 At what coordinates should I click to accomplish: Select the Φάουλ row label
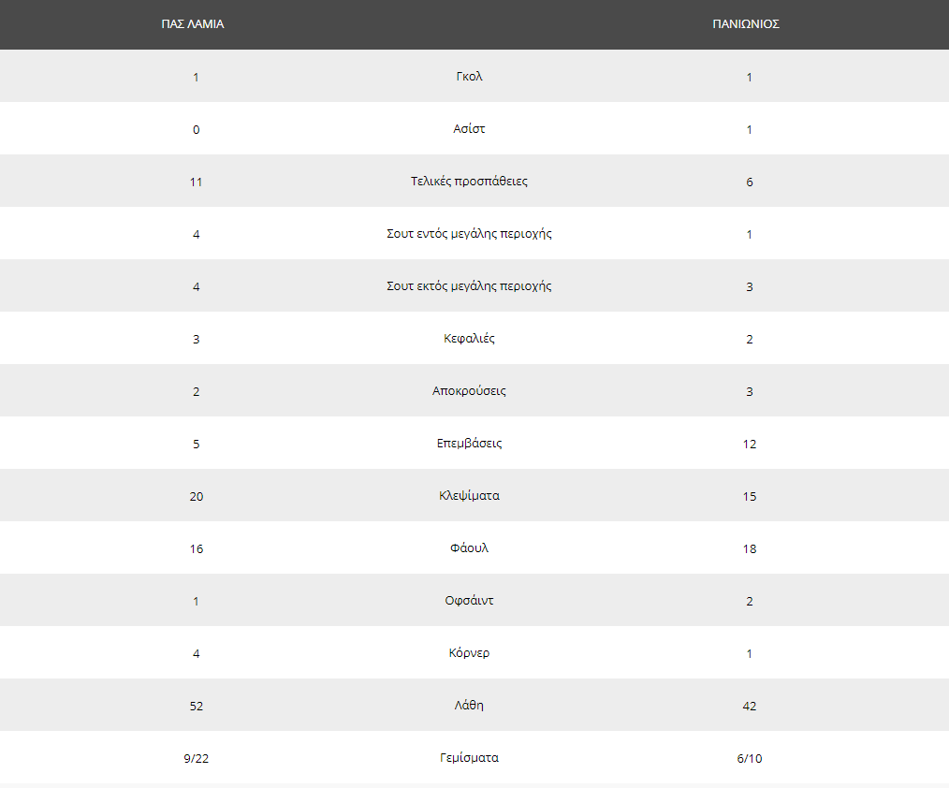pos(469,547)
